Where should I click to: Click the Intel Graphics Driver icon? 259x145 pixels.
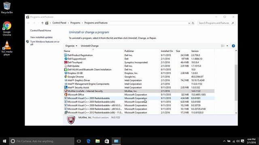(66, 81)
